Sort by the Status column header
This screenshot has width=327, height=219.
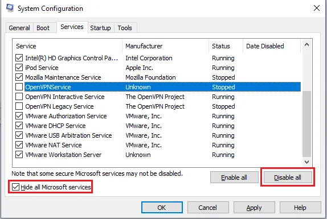[x=226, y=46]
